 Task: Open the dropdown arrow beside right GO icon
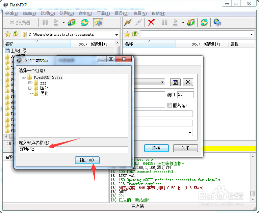(x=183, y=23)
